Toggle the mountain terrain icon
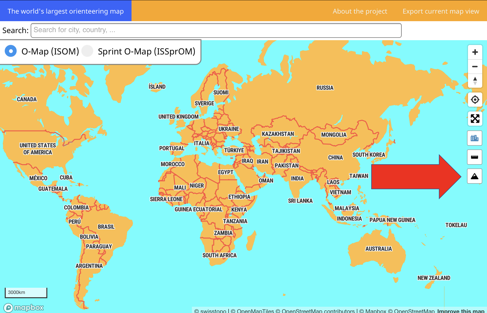Screen dimensions: 487x313 474,176
